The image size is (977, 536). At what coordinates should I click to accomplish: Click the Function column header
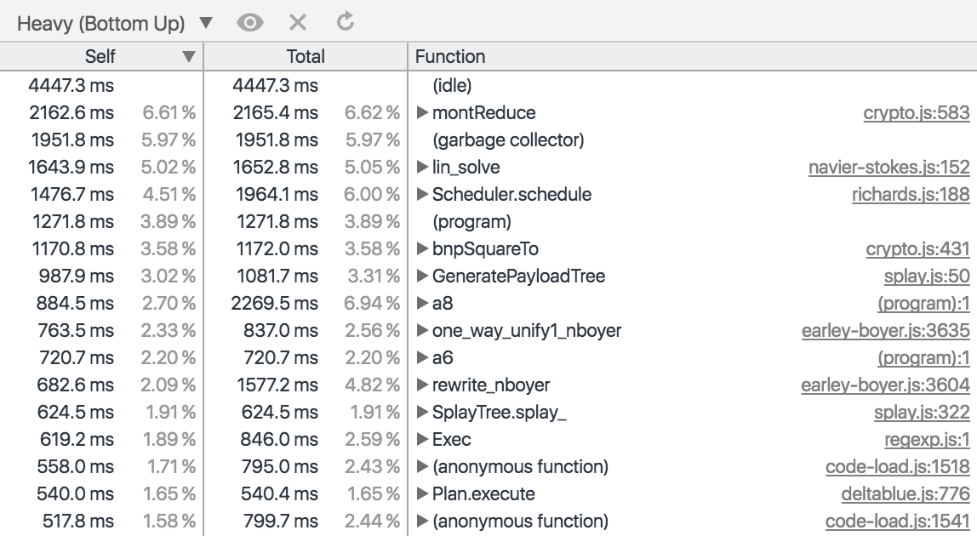pos(450,57)
